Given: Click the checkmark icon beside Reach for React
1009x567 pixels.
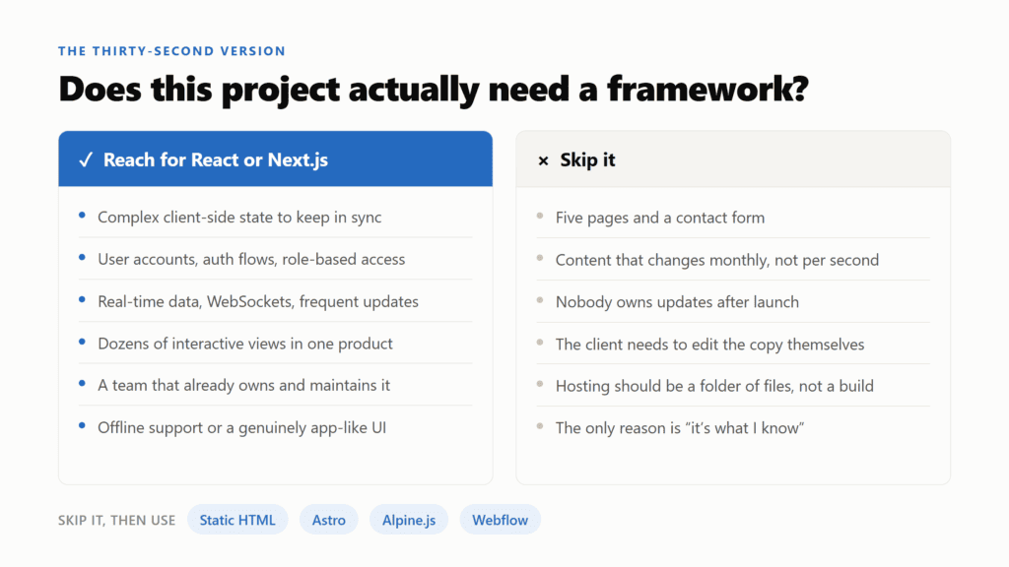Looking at the screenshot, I should point(86,160).
